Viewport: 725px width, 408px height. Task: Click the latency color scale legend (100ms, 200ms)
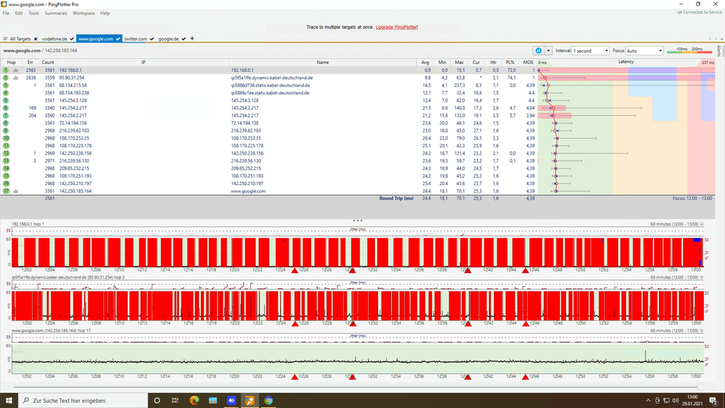690,50
